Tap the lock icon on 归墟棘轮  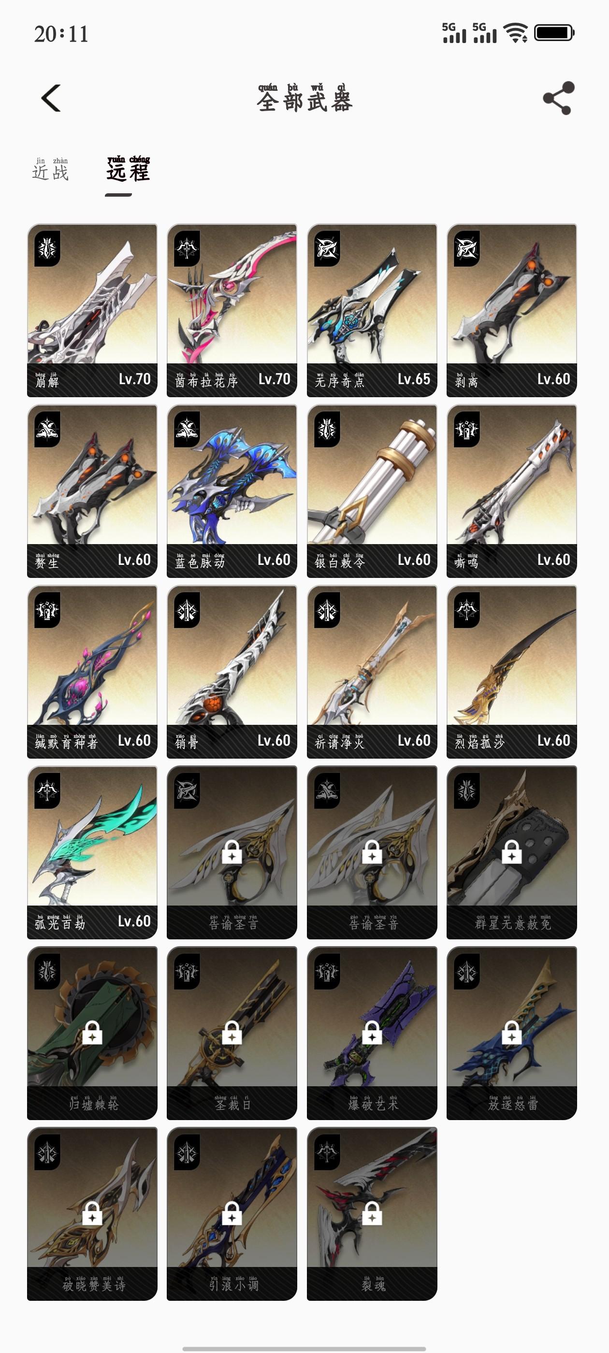pyautogui.click(x=92, y=1033)
